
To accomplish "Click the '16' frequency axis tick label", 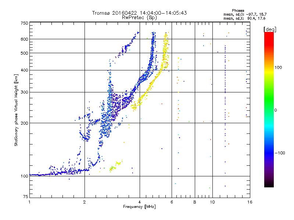I will [250, 202].
